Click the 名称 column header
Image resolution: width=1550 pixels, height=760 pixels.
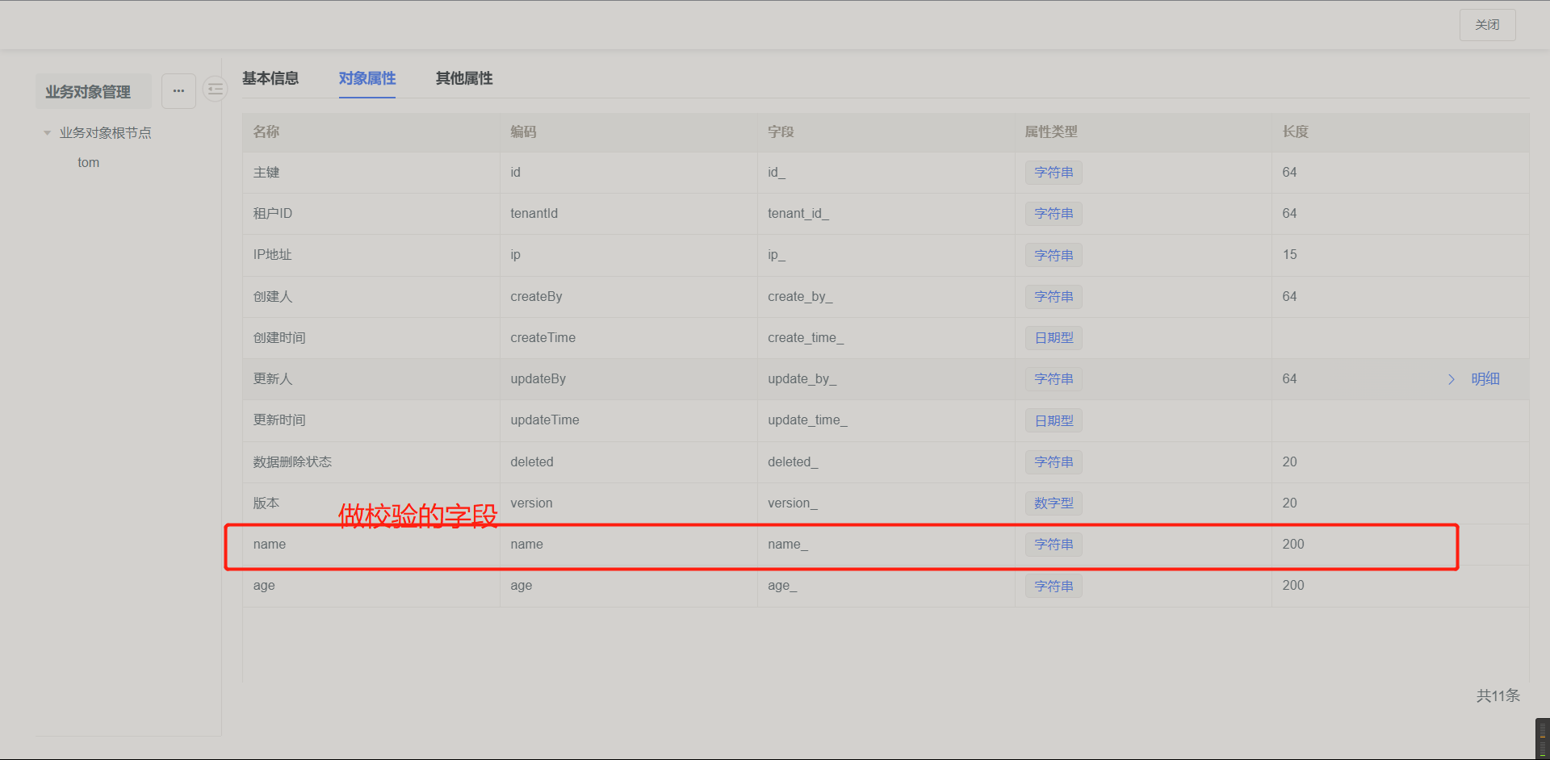266,132
